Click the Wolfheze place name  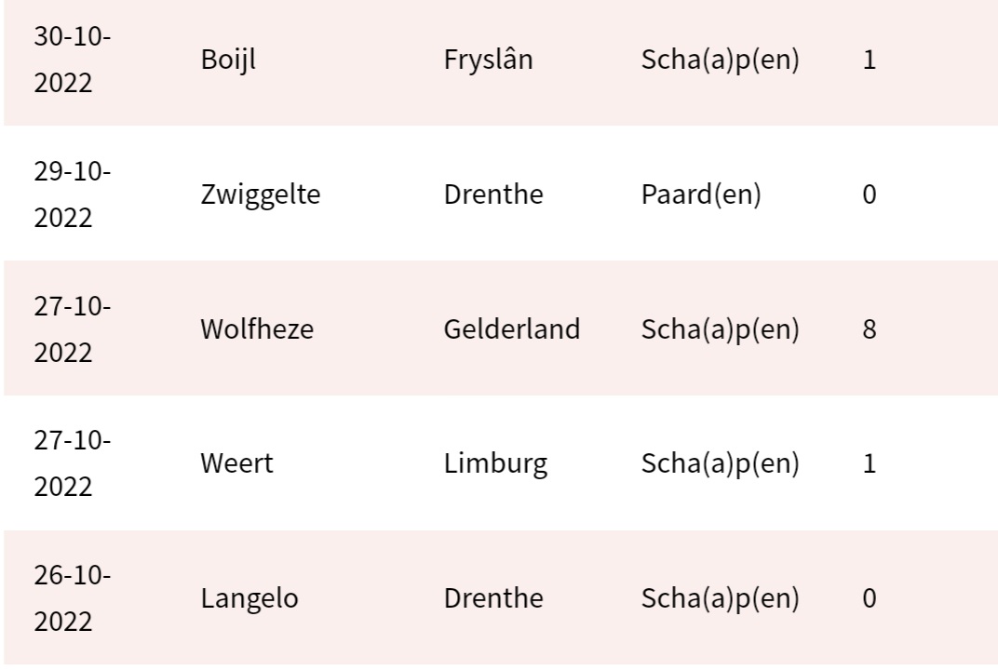coord(256,330)
